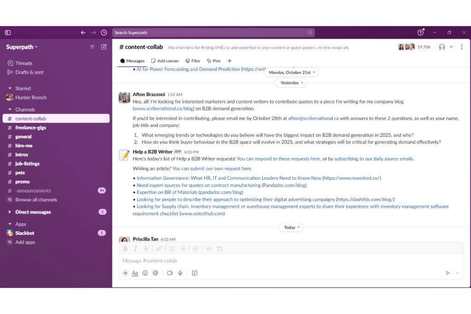Start a huddle with headphones icon
The image size is (471, 314).
(442, 47)
